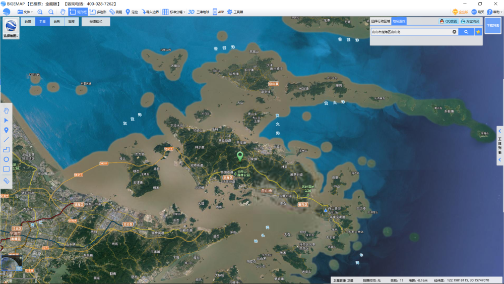Select the circle drawing tool in left sidebar

(x=7, y=159)
